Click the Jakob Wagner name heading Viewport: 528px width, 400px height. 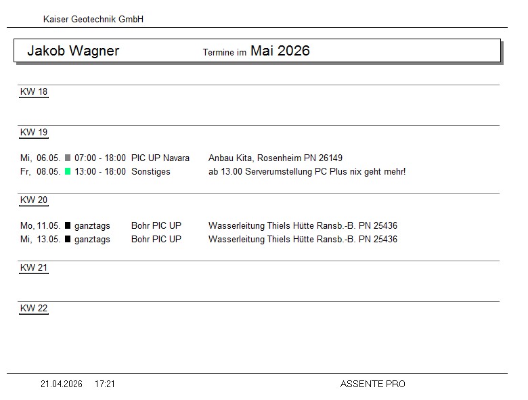point(73,51)
